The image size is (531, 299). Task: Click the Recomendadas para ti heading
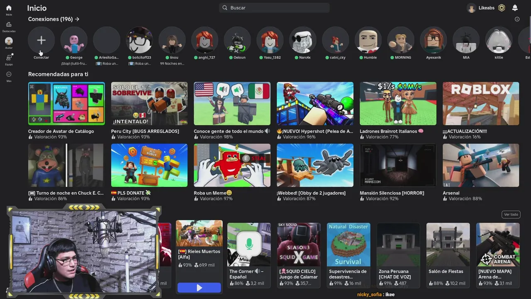(x=58, y=74)
